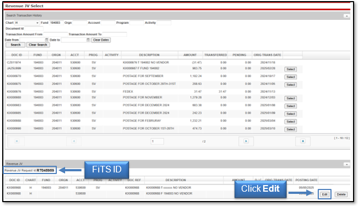Select the POSTAGE FOR NOVEMBER transaction
The width and height of the screenshot is (358, 206).
291,99
